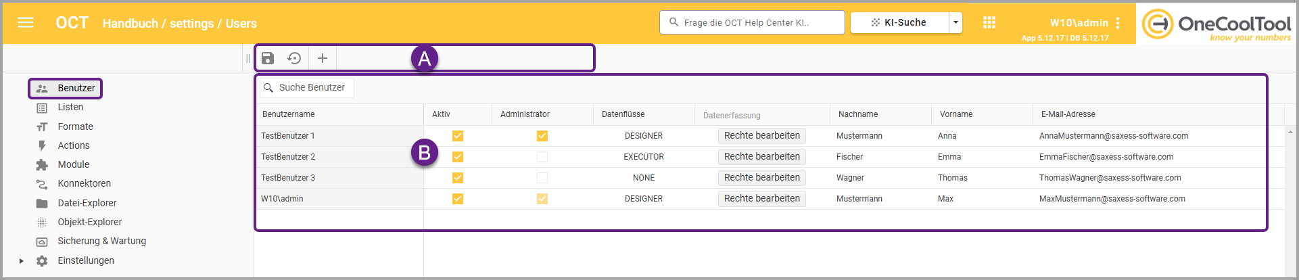Open the apps grid icon

click(x=989, y=23)
